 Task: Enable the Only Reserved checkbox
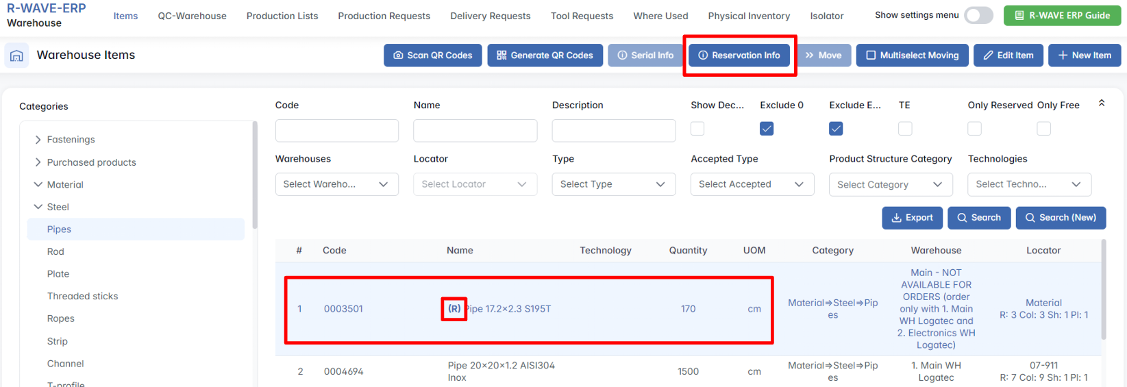tap(974, 129)
